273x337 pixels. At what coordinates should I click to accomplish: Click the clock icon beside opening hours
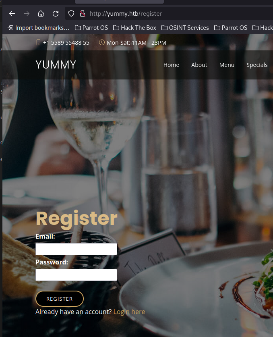point(102,43)
